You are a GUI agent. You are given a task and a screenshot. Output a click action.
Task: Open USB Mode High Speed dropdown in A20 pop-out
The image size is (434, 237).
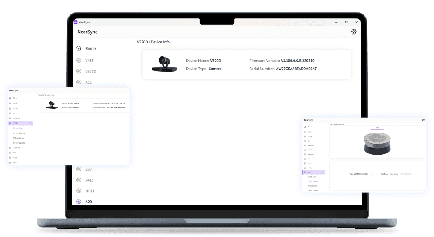tap(395, 174)
